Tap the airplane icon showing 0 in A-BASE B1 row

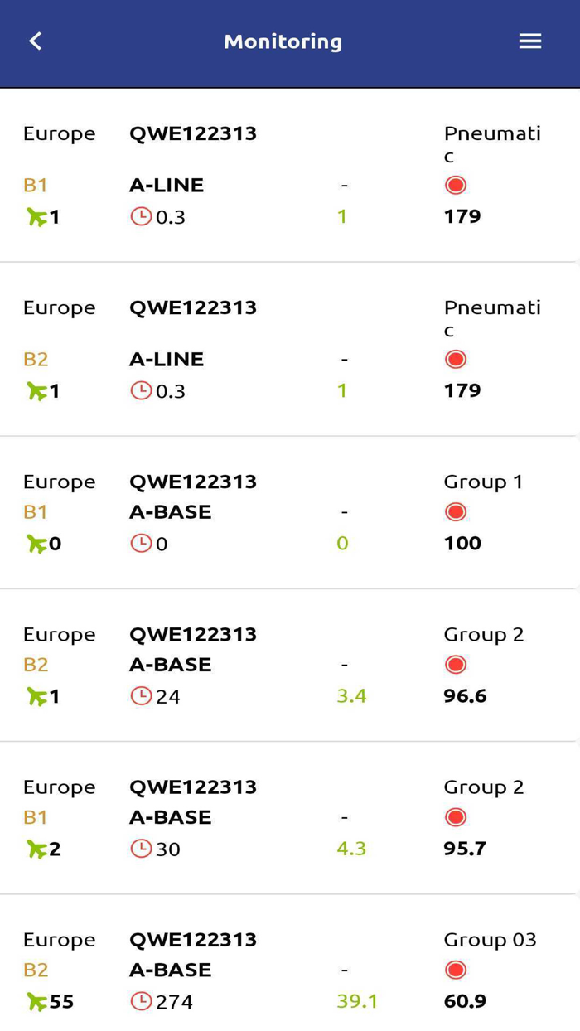tap(38, 544)
